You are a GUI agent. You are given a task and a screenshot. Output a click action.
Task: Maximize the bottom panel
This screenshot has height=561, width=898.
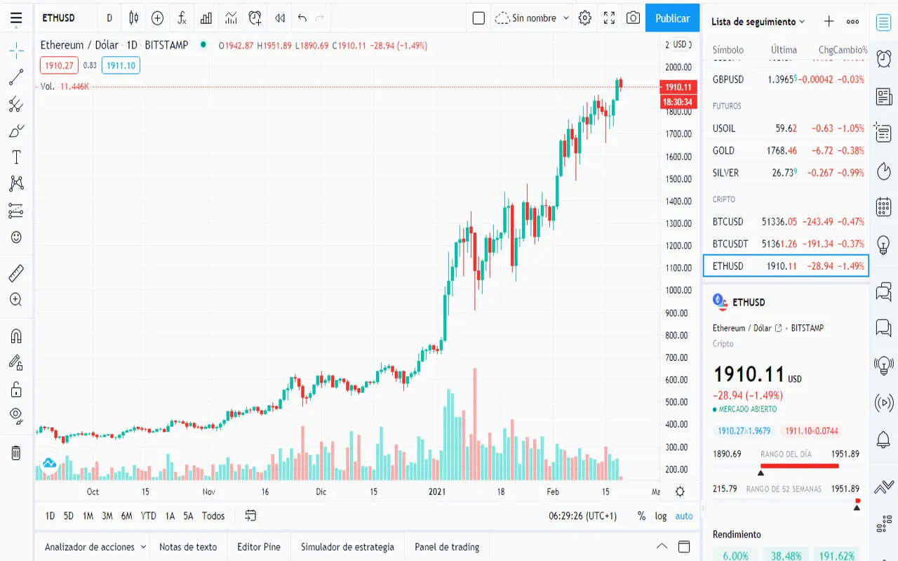tap(684, 546)
